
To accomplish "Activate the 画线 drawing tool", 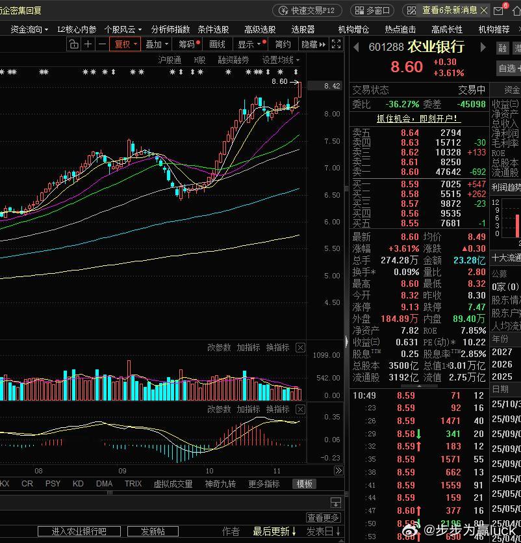I will coord(217,44).
